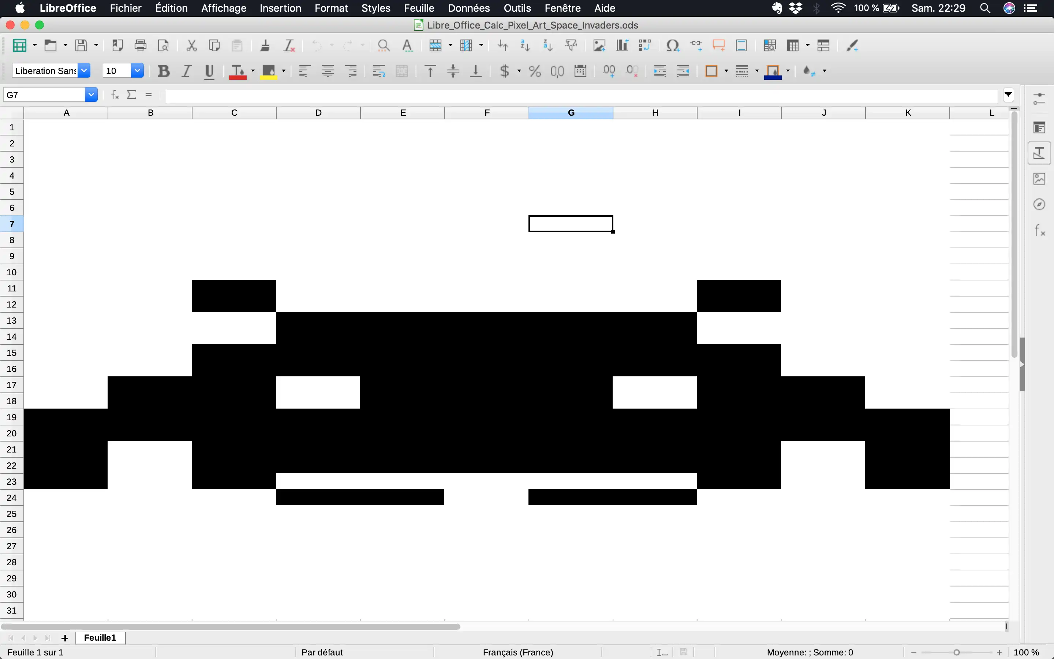Screen dimensions: 1054x659
Task: Open currency format dropdown arrow
Action: click(519, 71)
